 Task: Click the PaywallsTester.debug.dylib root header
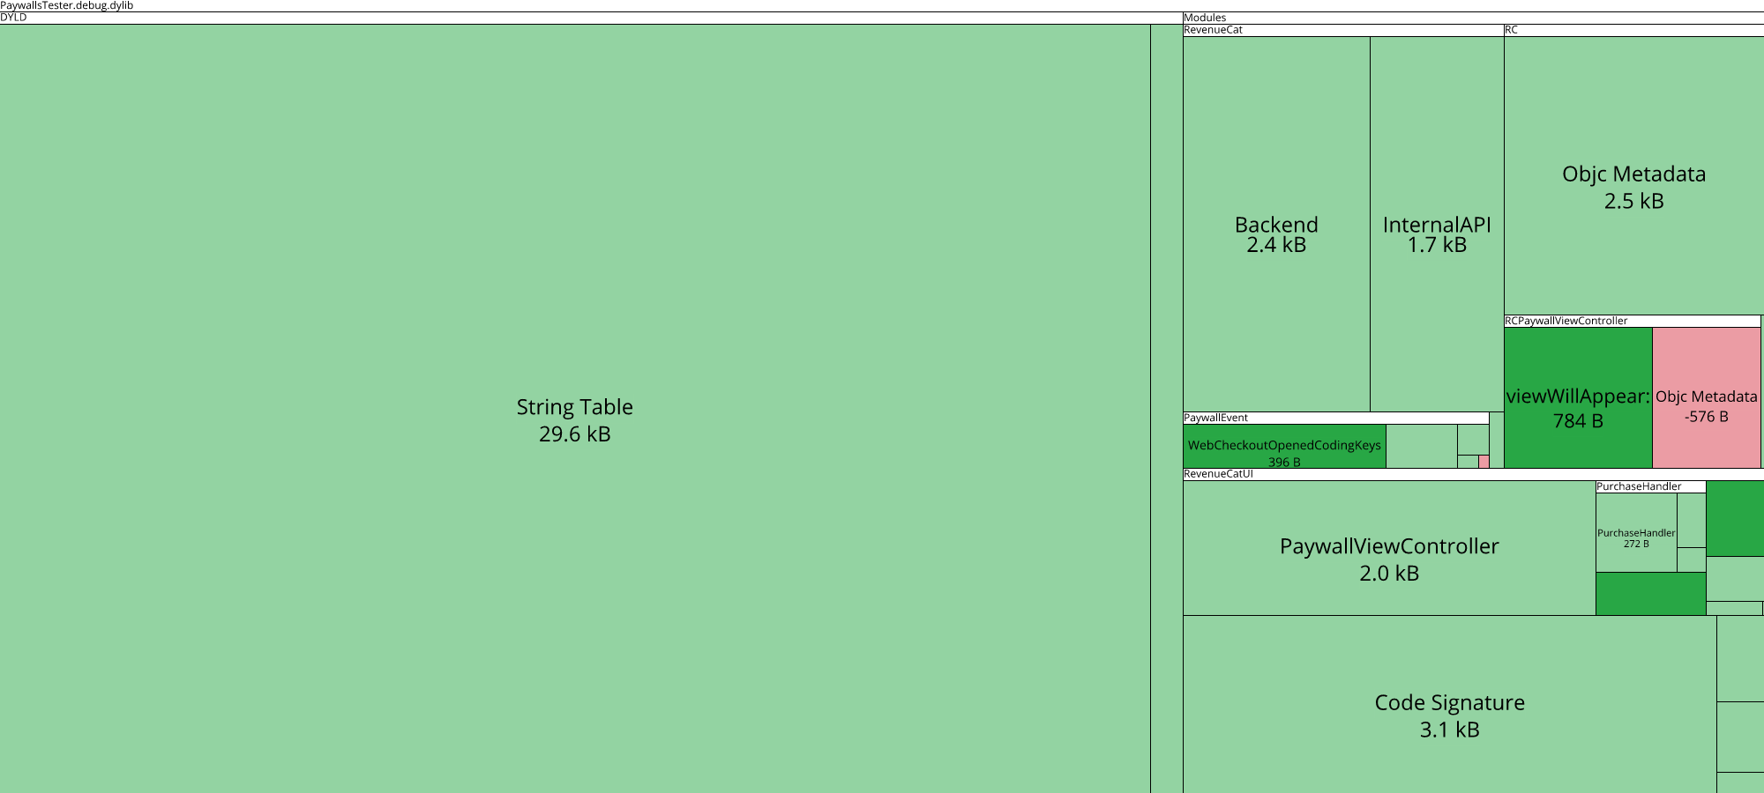882,5
